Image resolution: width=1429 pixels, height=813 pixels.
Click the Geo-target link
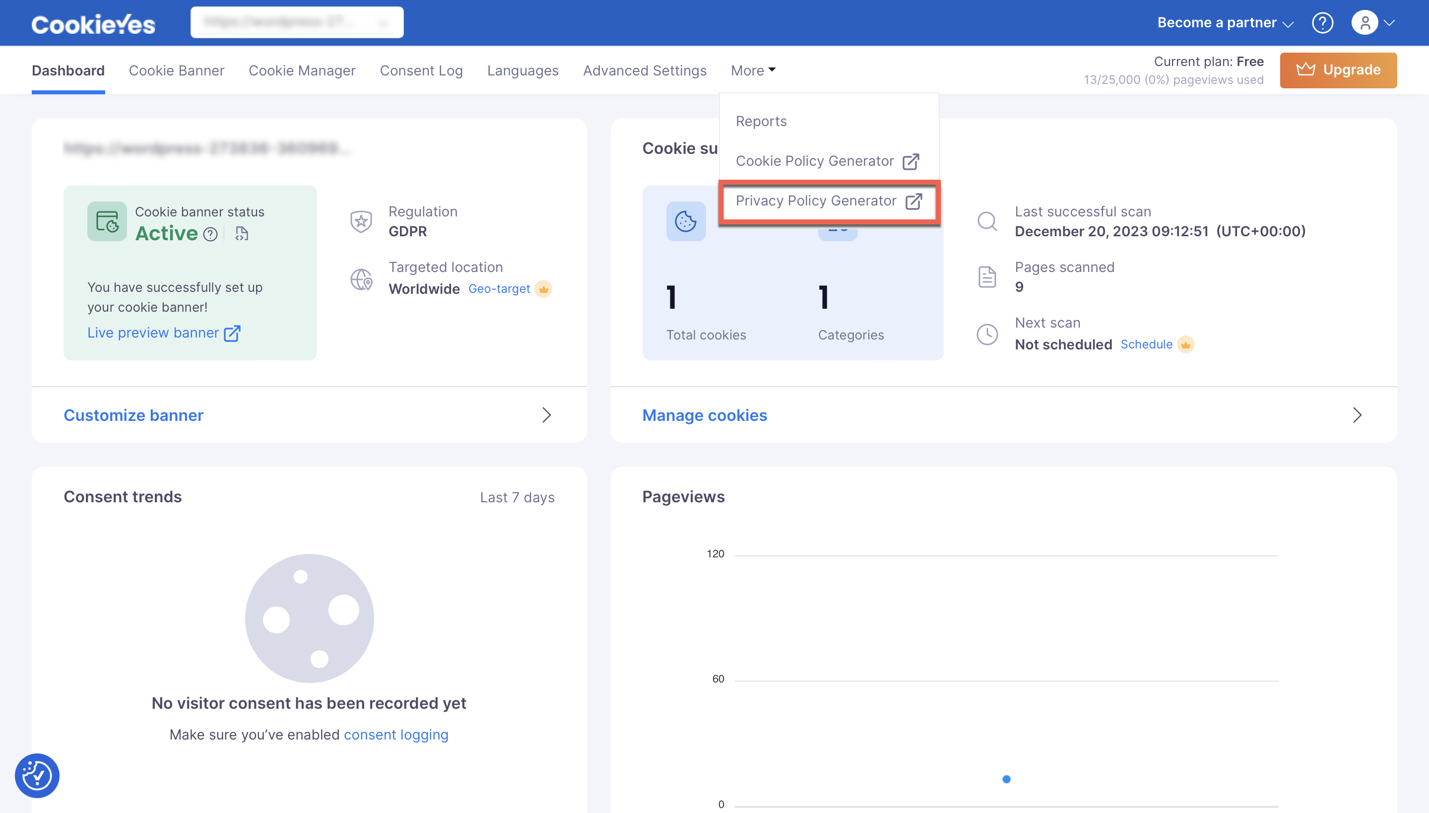pos(499,289)
